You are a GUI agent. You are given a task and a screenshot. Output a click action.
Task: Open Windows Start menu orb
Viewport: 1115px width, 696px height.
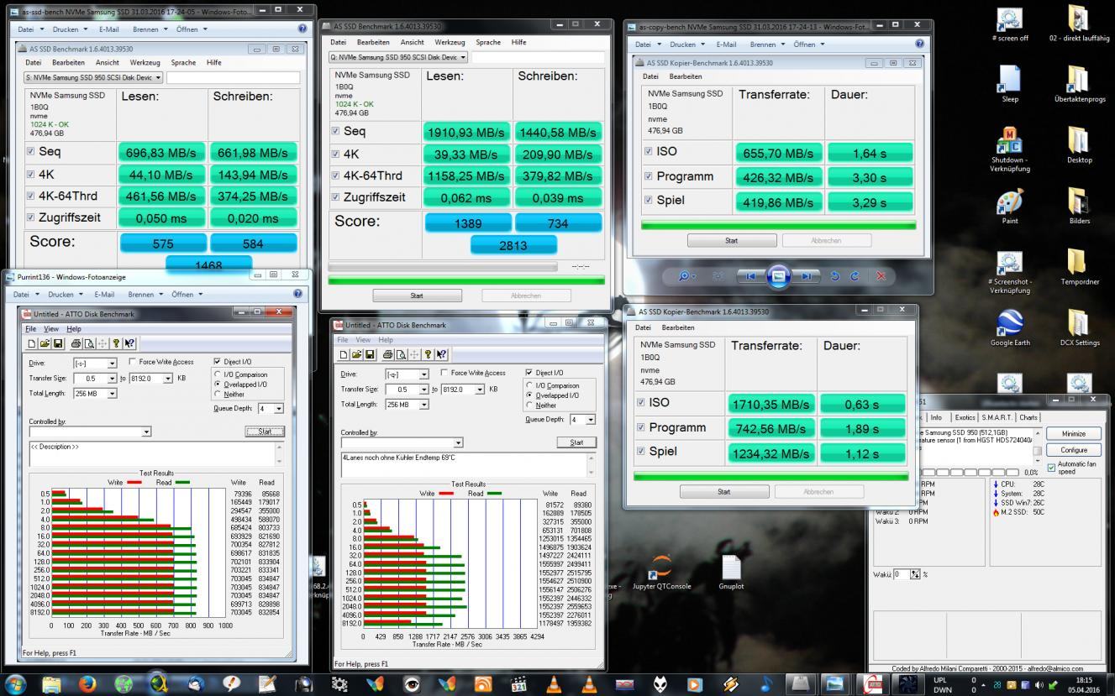[14, 683]
